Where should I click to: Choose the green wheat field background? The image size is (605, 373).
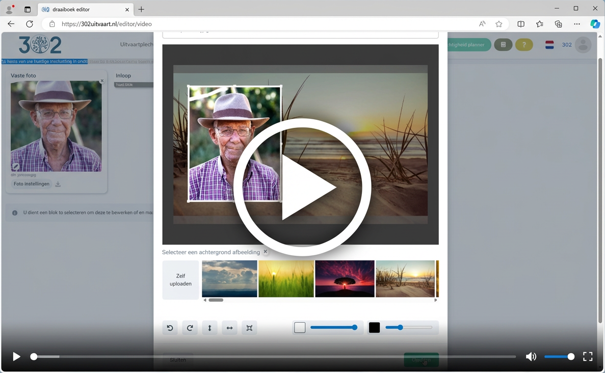tap(286, 279)
